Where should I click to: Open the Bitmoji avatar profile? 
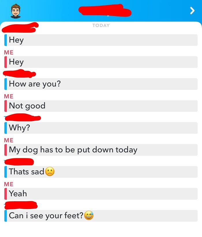(x=16, y=11)
